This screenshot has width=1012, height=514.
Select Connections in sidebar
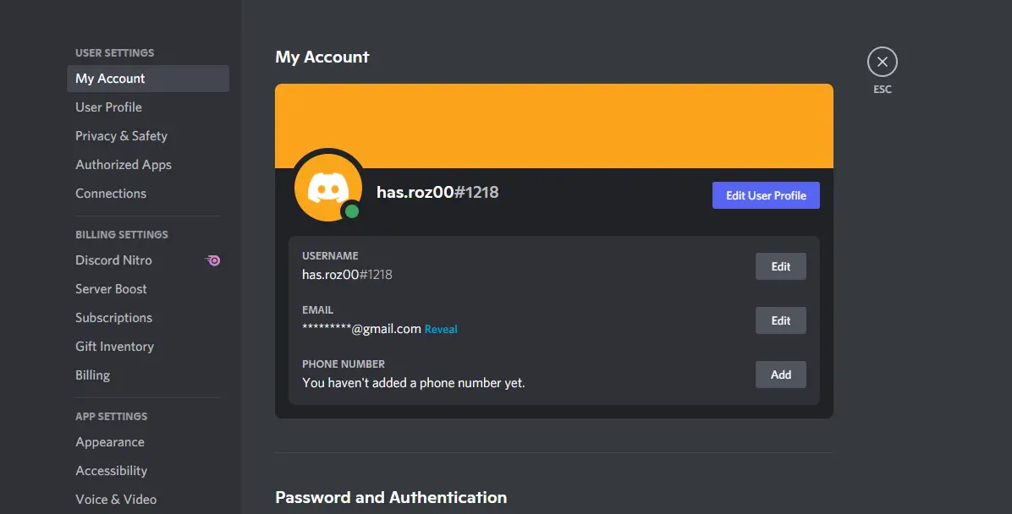[148, 194]
